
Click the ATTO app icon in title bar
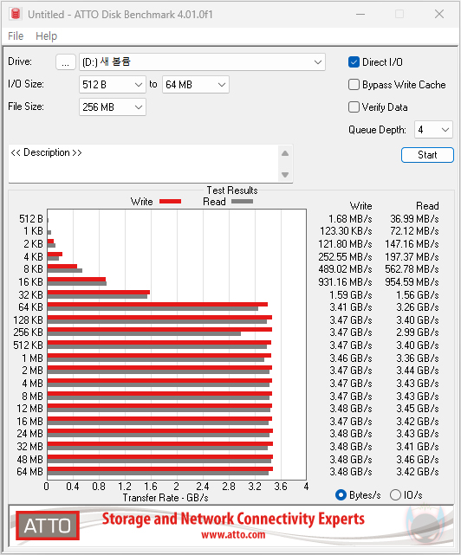(16, 14)
